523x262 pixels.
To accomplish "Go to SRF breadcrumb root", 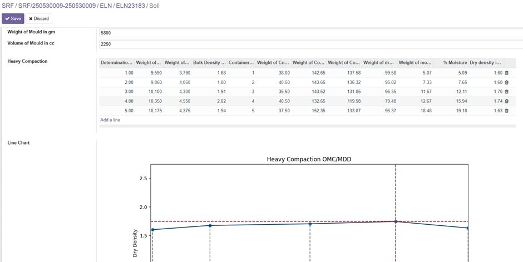I will 8,6.
